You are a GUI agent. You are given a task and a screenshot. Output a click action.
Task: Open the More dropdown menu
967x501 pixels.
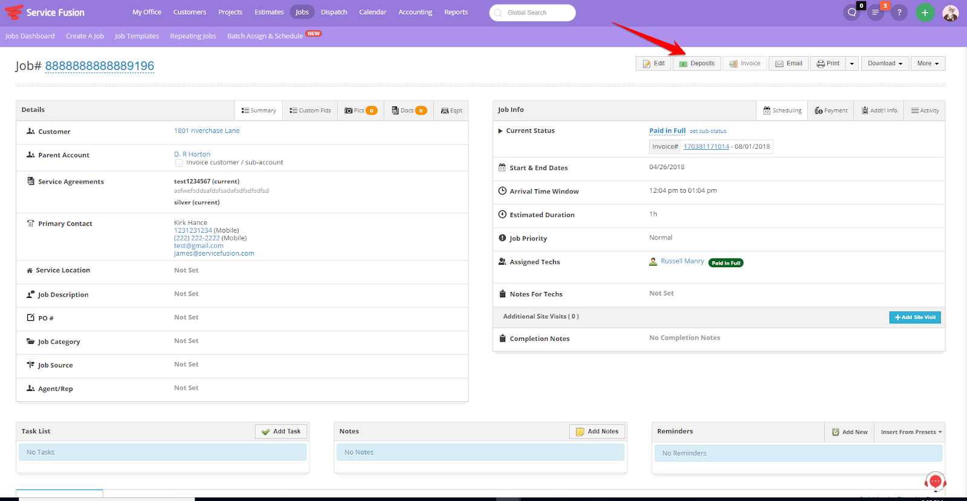click(x=928, y=63)
